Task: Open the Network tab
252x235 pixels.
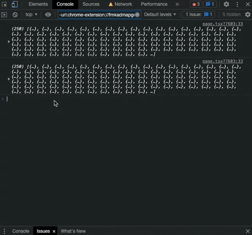Action: pos(120,4)
